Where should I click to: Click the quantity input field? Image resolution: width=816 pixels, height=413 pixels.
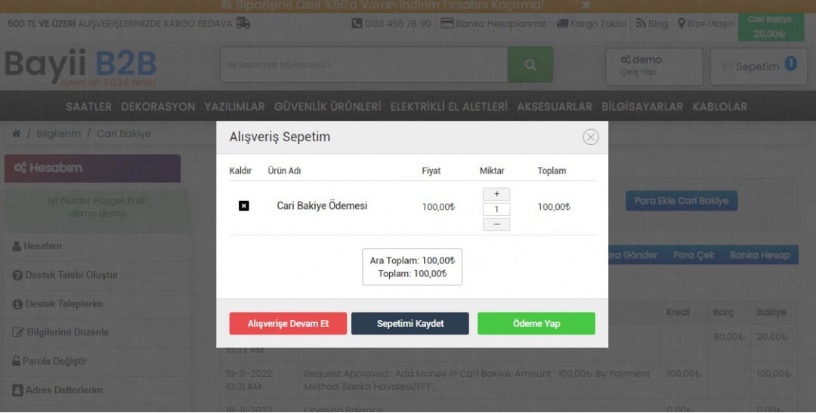click(496, 209)
